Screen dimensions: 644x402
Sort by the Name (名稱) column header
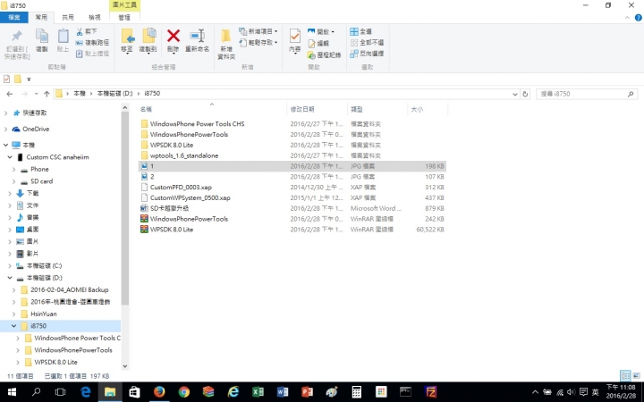212,109
